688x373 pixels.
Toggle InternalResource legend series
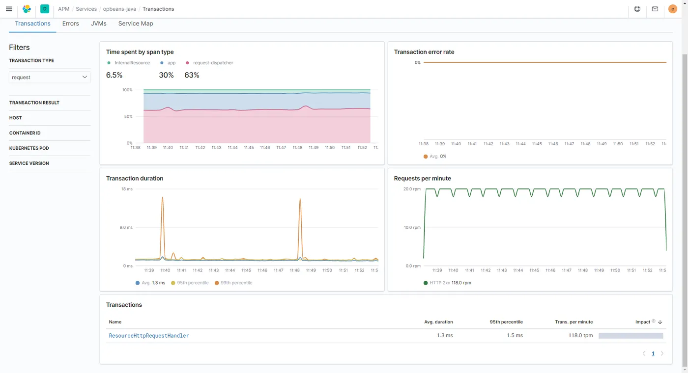128,63
